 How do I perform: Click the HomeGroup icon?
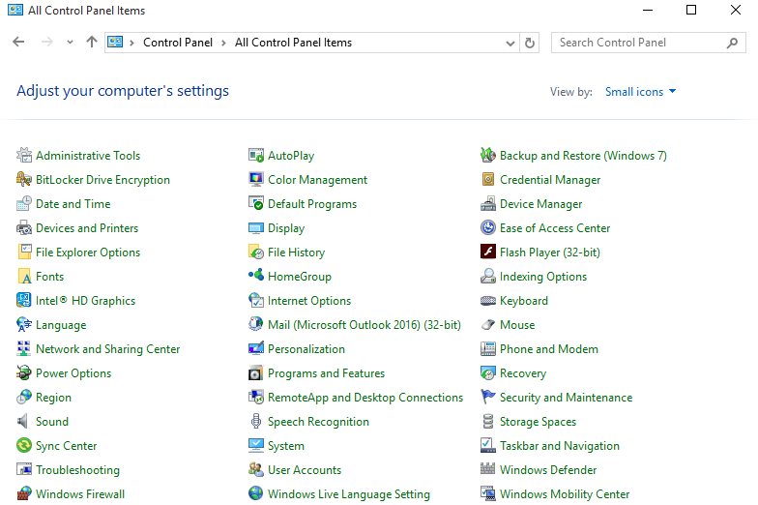click(x=255, y=275)
